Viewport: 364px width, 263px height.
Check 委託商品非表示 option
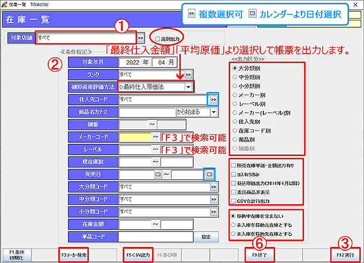click(x=234, y=192)
